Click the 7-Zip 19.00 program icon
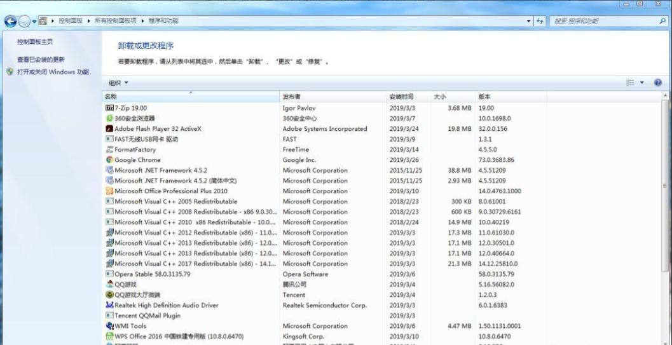 (109, 108)
